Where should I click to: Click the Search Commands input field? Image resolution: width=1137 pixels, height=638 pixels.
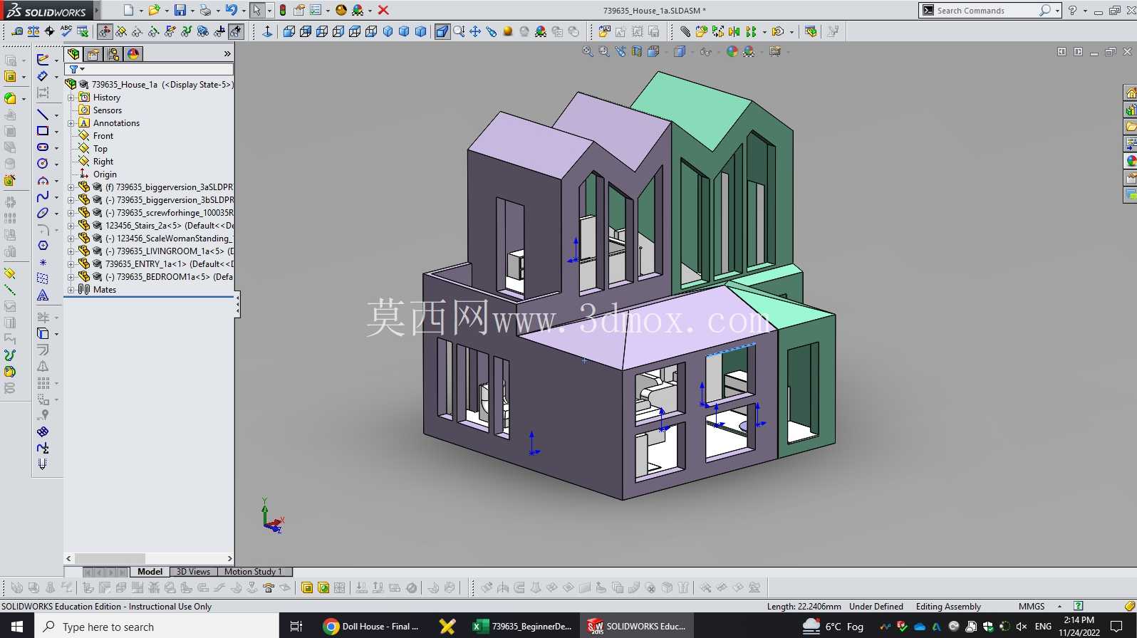[987, 11]
